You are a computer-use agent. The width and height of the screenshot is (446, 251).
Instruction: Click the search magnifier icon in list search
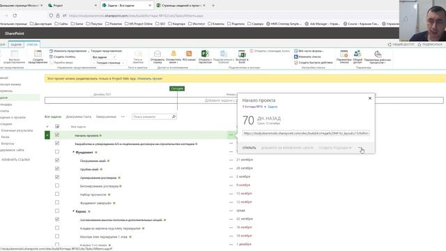174,116
